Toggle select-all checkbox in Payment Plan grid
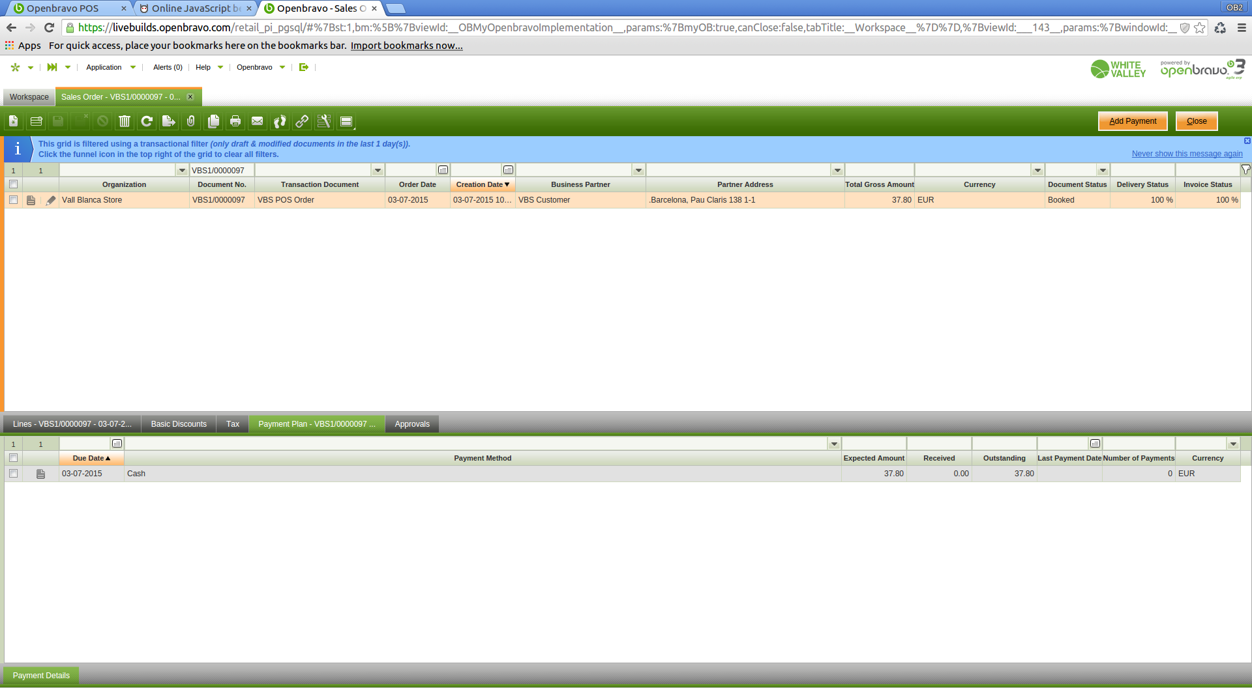 pos(13,458)
